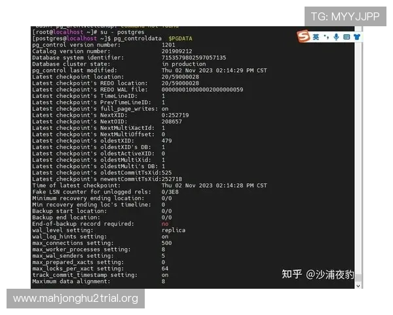Click the newestCommitTsXid value '252718'

[172, 179]
